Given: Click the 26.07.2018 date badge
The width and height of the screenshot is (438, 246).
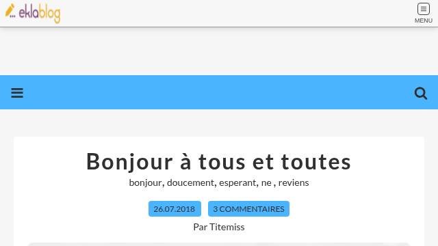Looking at the screenshot, I should coord(175,209).
